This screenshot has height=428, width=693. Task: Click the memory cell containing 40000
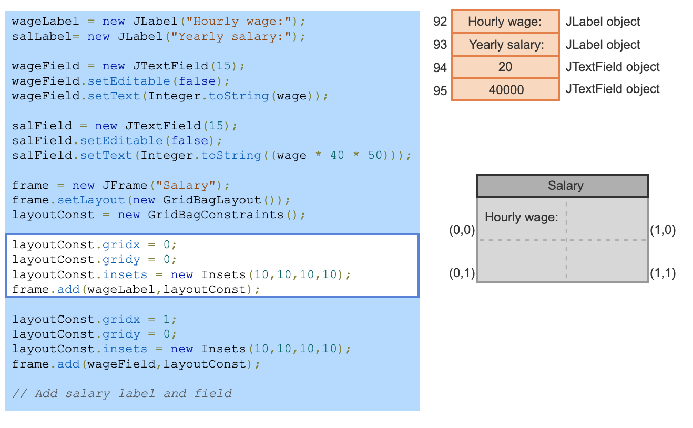click(505, 90)
